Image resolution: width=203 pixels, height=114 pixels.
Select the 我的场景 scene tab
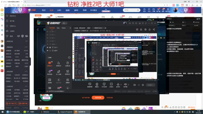pos(52,28)
